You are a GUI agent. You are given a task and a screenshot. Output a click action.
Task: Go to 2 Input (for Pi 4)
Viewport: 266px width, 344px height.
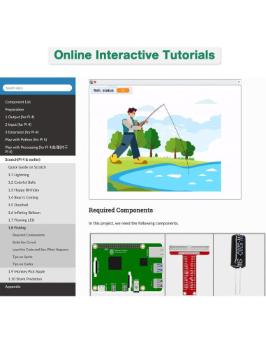pyautogui.click(x=18, y=124)
